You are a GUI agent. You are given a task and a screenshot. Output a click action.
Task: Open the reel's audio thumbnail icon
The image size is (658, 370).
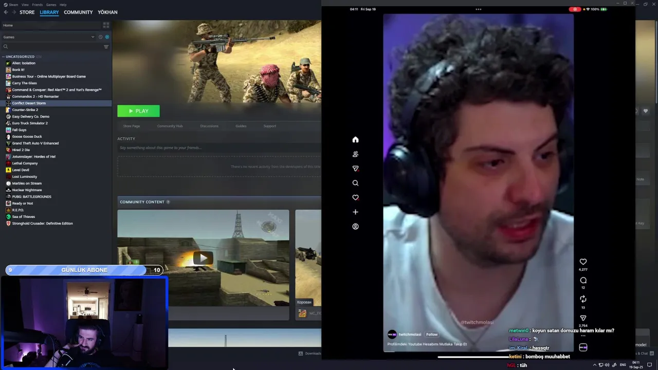(583, 347)
